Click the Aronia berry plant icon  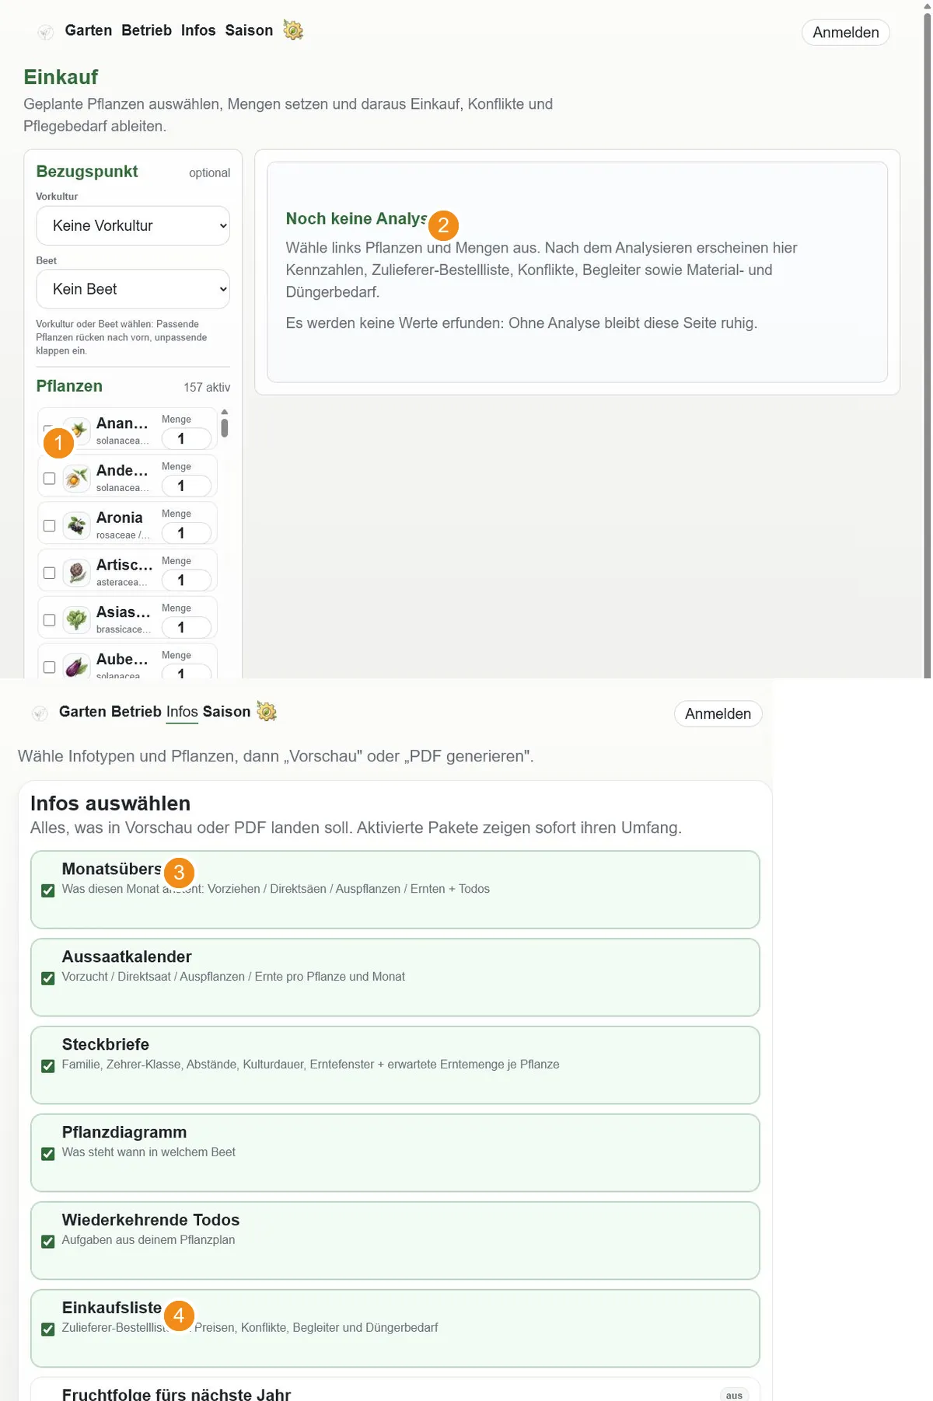click(x=76, y=525)
